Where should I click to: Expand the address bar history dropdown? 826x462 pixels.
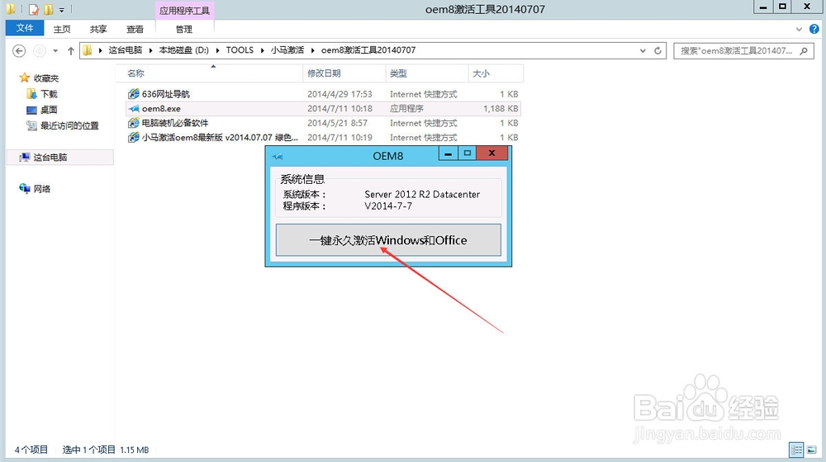(x=643, y=50)
